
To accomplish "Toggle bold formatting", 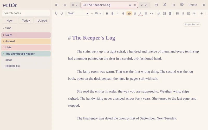I will pyautogui.click(x=112, y=14).
